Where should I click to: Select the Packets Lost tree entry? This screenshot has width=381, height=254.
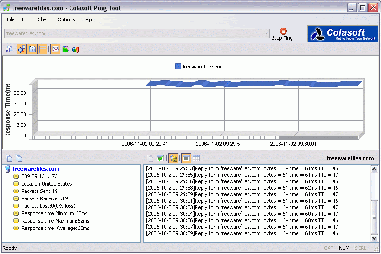point(48,206)
